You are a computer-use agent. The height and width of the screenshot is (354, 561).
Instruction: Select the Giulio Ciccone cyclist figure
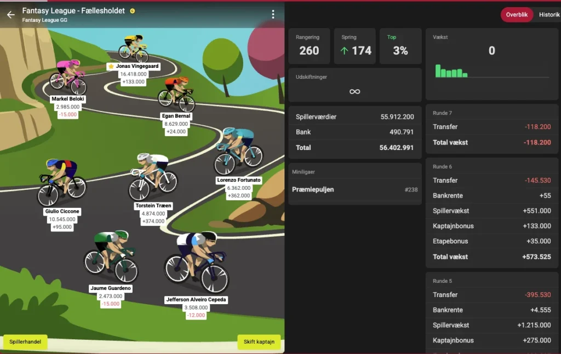coord(61,182)
